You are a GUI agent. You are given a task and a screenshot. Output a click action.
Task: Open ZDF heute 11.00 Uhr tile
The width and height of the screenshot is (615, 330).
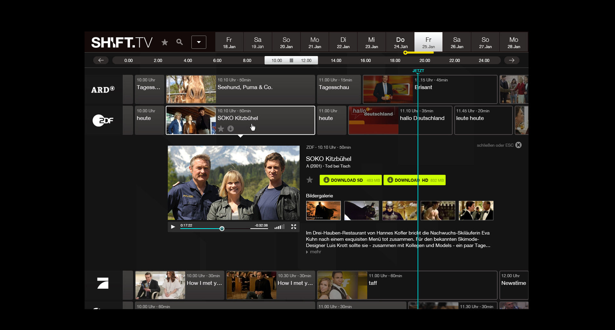[x=332, y=120]
